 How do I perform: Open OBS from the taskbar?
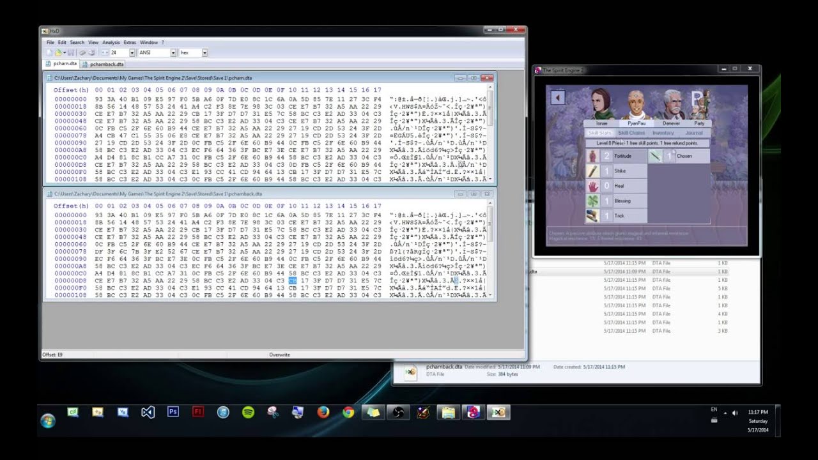click(x=398, y=412)
